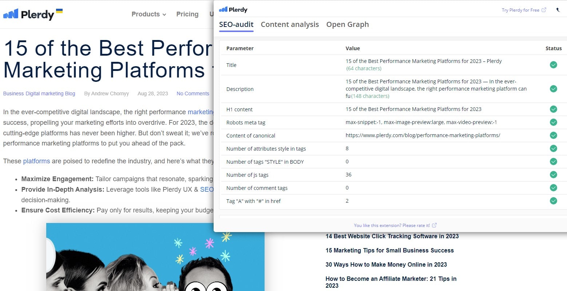
Task: Click the Parameter column header
Action: (240, 48)
